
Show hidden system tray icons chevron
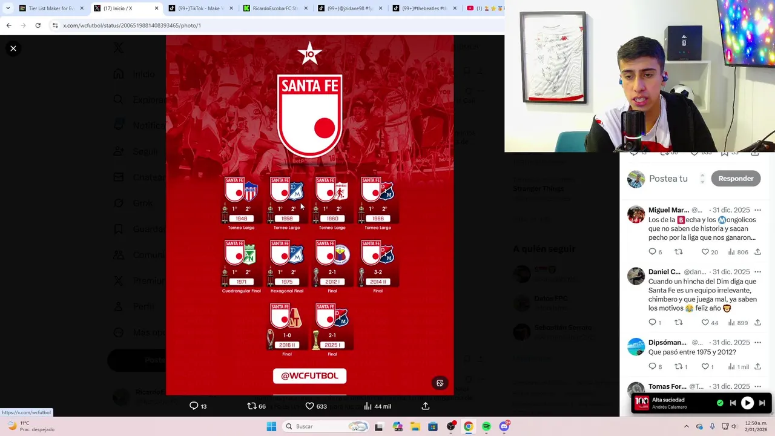[686, 426]
